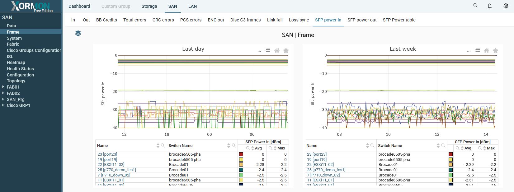Open the search icon in top bar
This screenshot has width=514, height=192.
[x=475, y=6]
